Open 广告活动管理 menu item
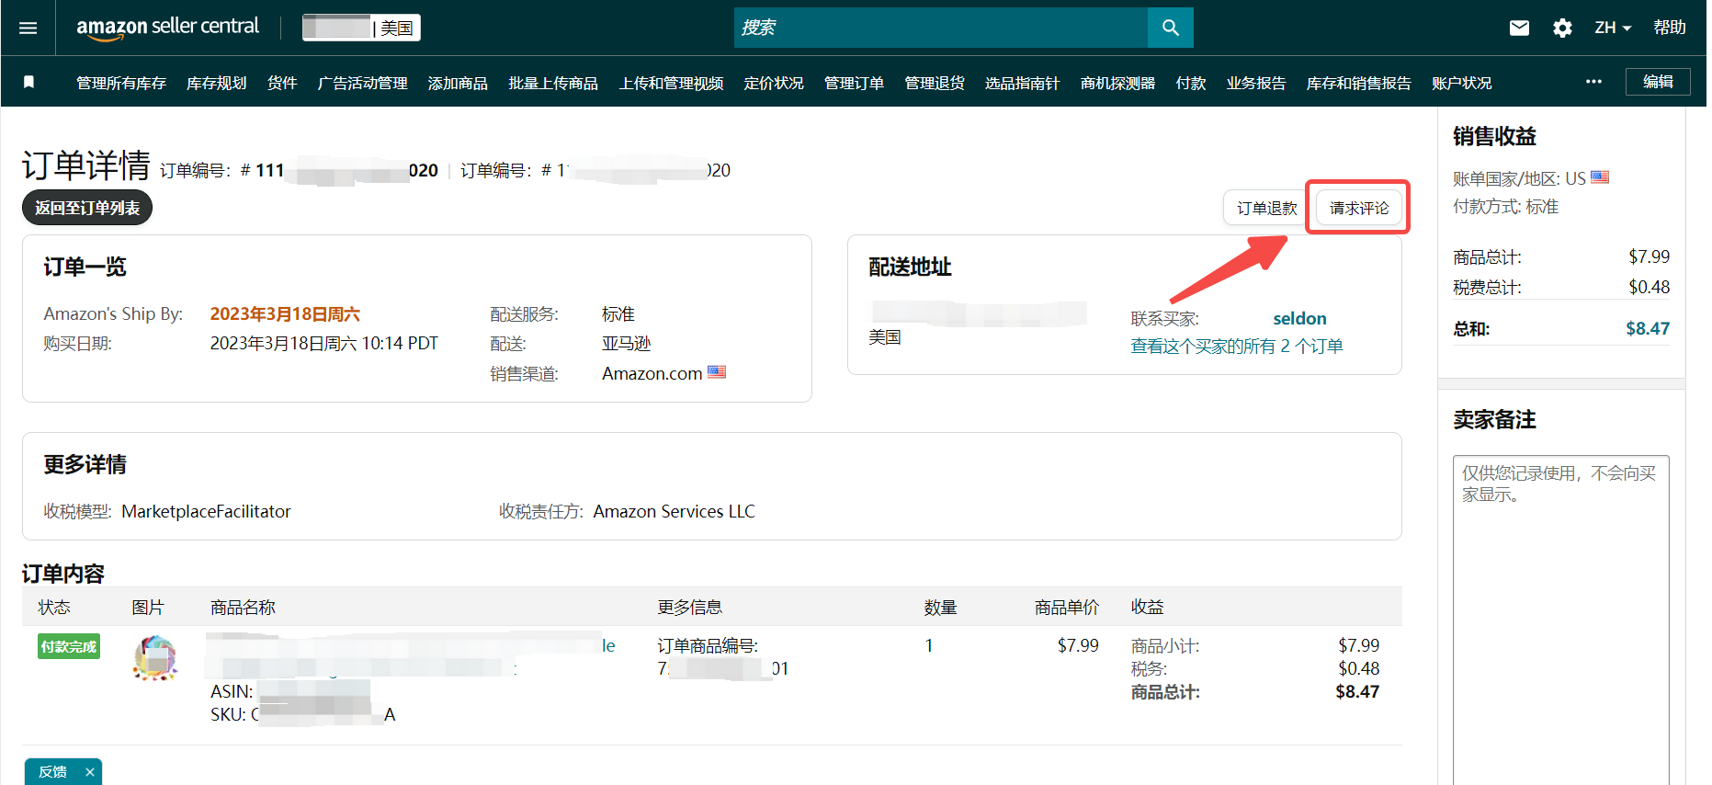Image resolution: width=1712 pixels, height=785 pixels. (x=363, y=83)
